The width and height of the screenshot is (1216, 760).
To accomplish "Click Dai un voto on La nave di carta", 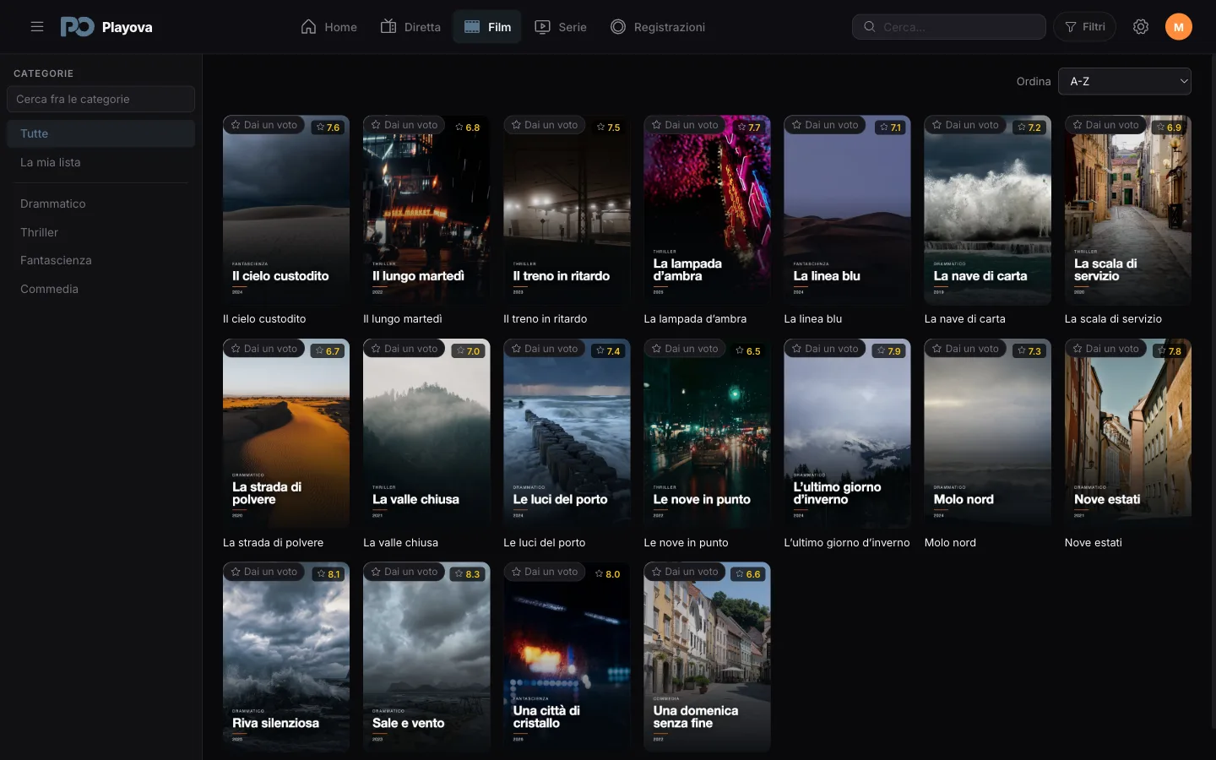I will pos(965,125).
